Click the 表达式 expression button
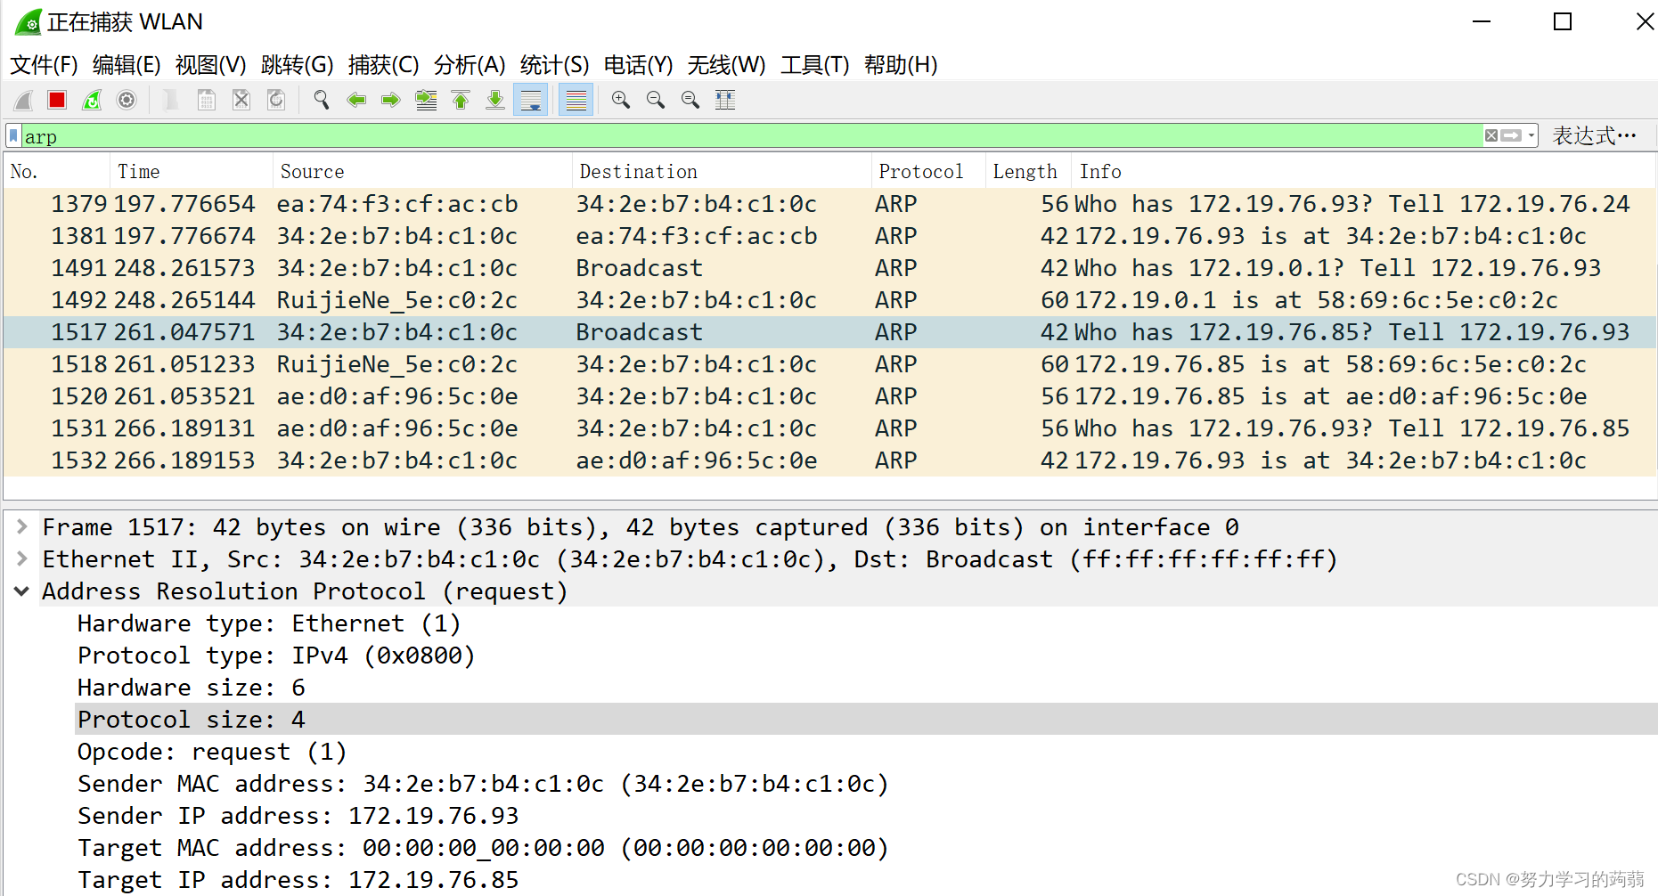Image resolution: width=1658 pixels, height=896 pixels. (1594, 135)
